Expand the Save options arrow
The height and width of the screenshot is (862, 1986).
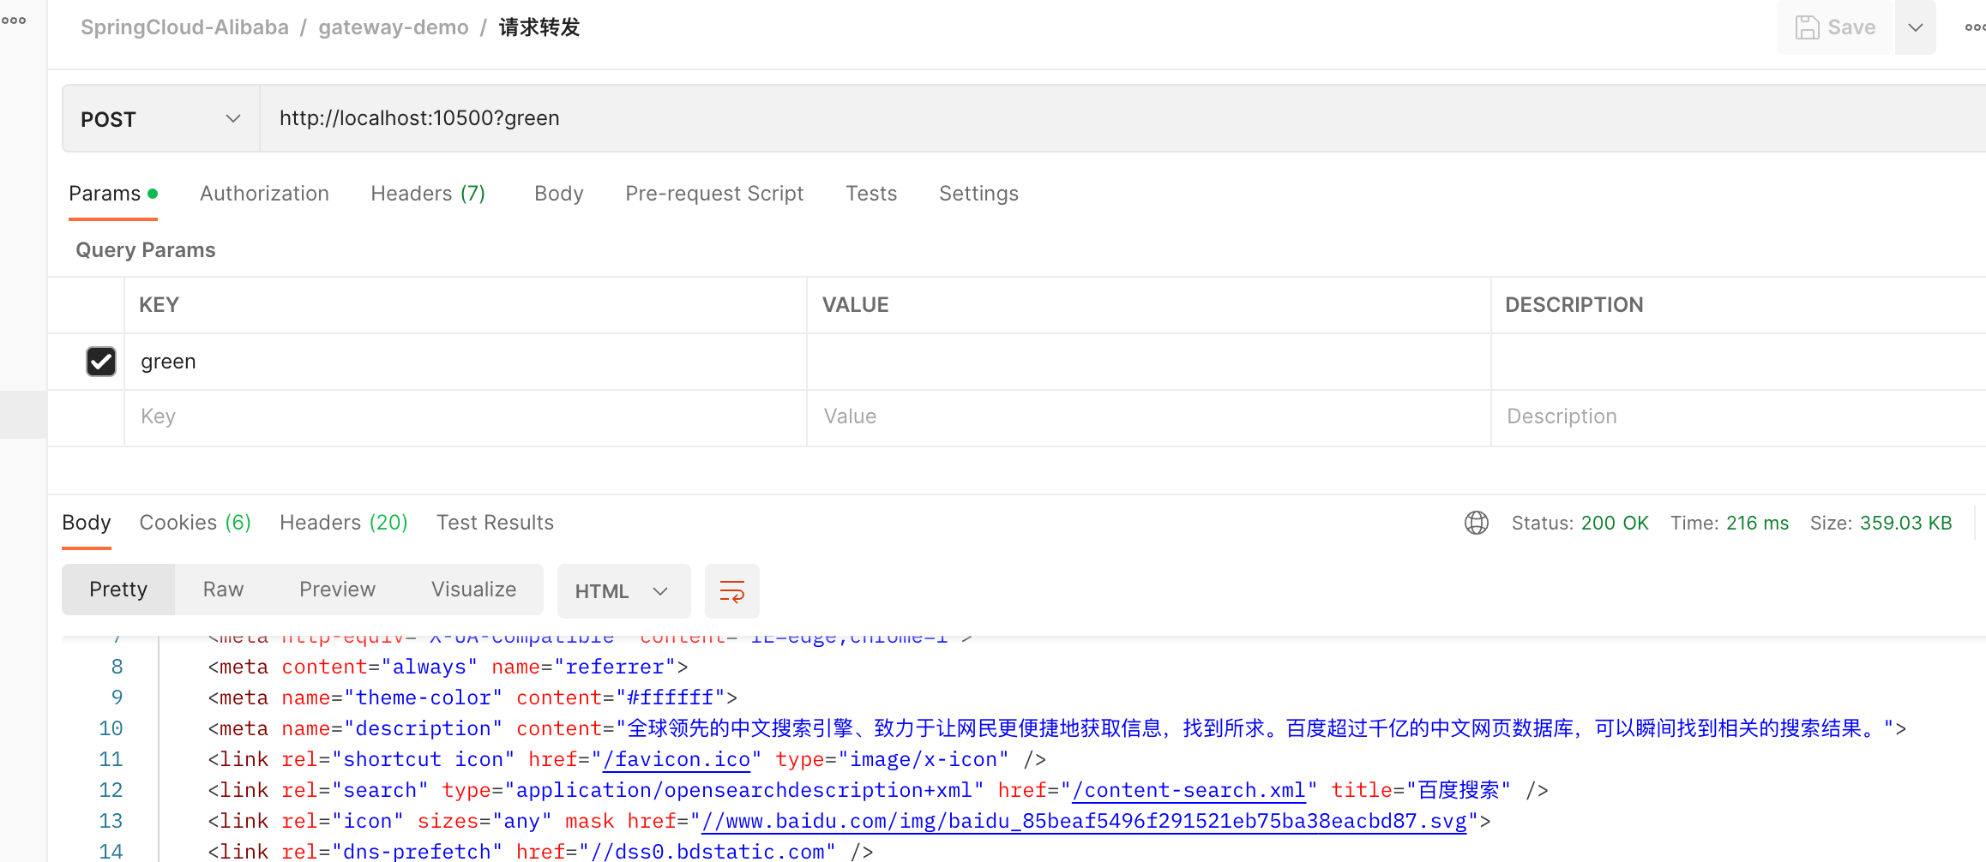click(1915, 27)
